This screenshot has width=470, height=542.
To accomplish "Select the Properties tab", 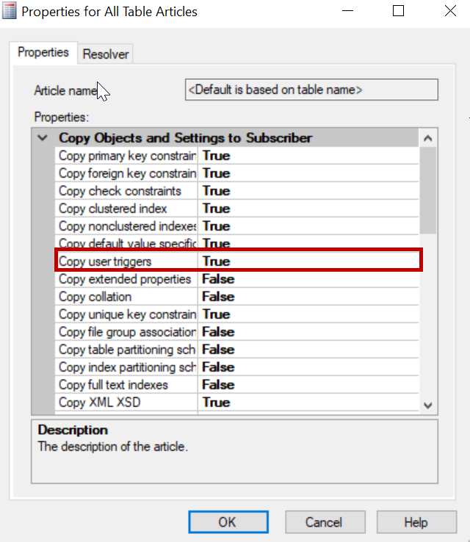I will (x=43, y=53).
